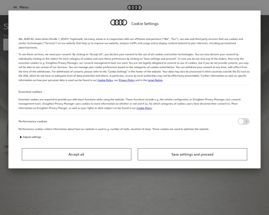Click the Audi rings logo in the header
This screenshot has width=269, height=215.
134,7
